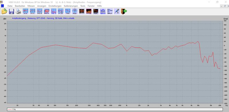Click the red 1.frq legend color line

pos(10,109)
